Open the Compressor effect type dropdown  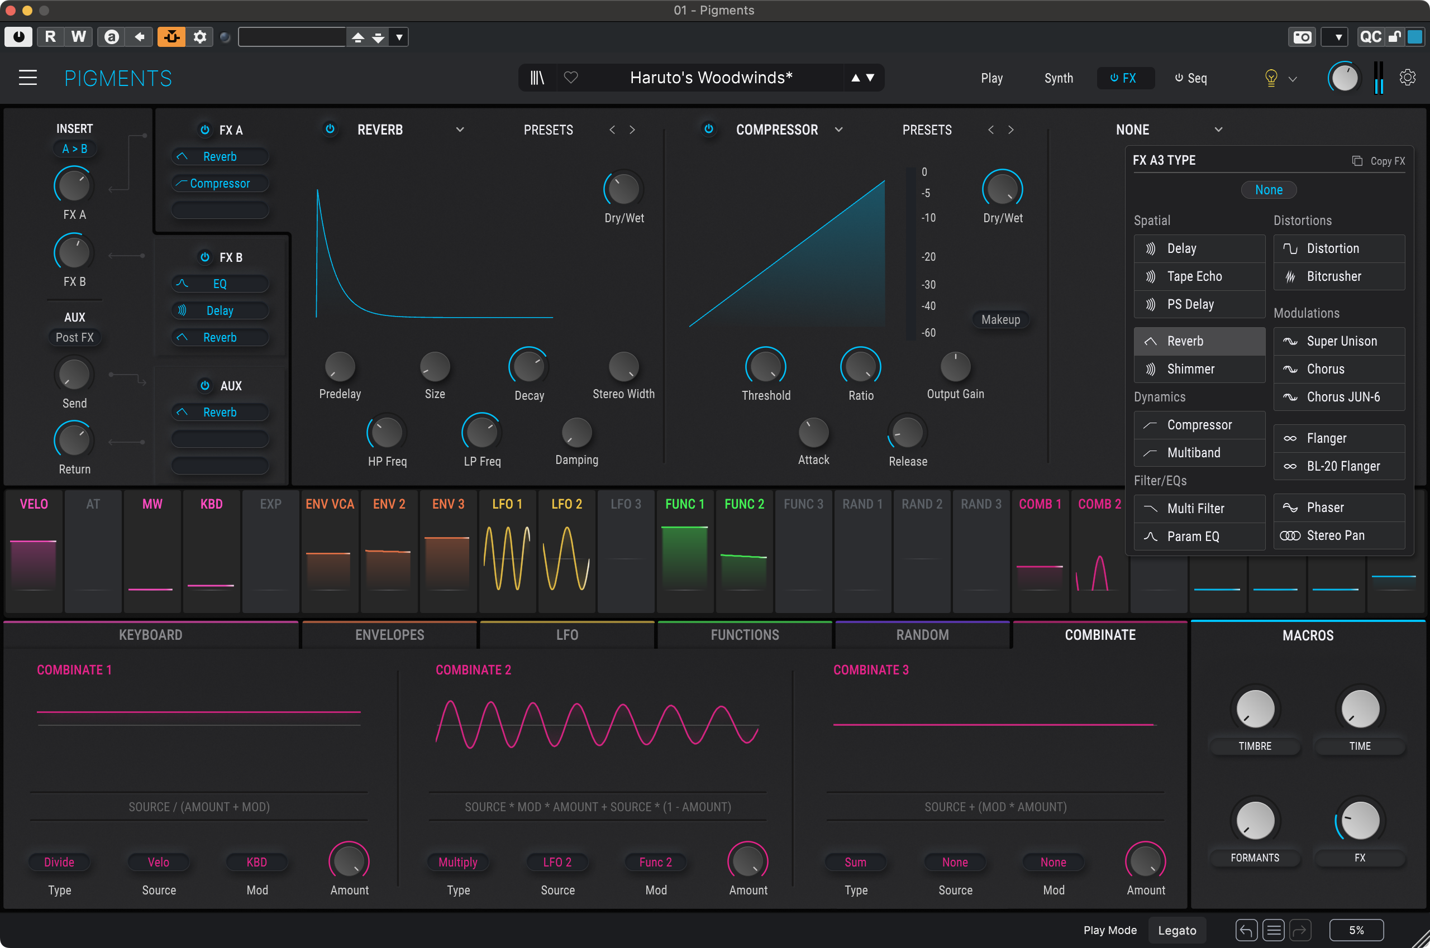[x=838, y=130]
